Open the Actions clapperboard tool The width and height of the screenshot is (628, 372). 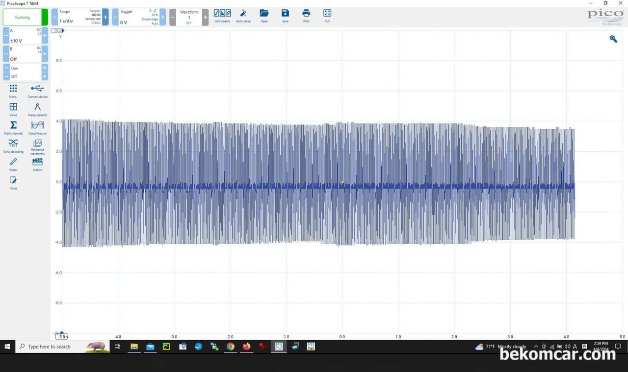[x=37, y=164]
